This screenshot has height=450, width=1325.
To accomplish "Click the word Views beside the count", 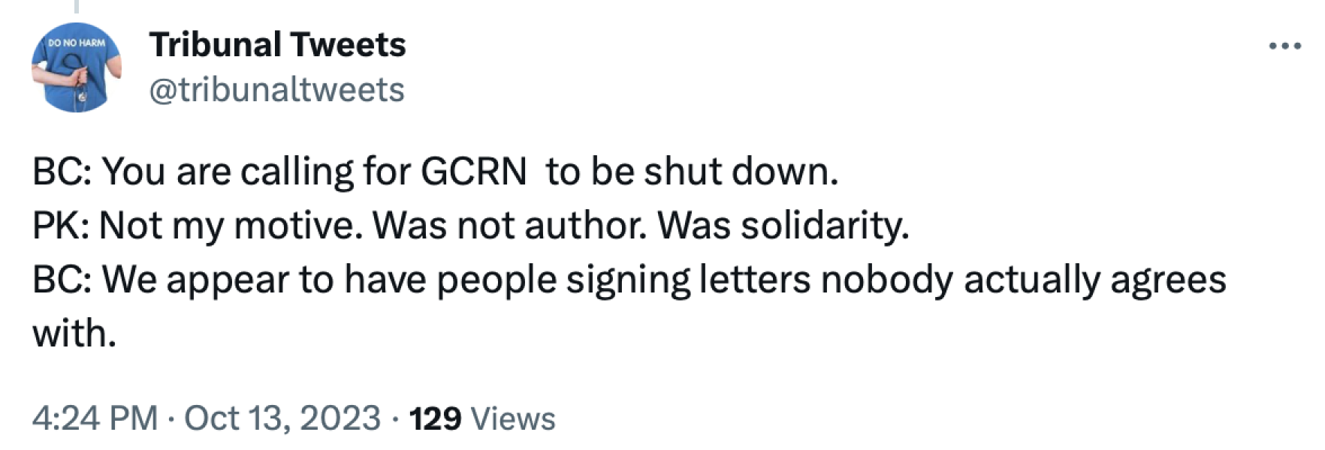I will tap(512, 418).
